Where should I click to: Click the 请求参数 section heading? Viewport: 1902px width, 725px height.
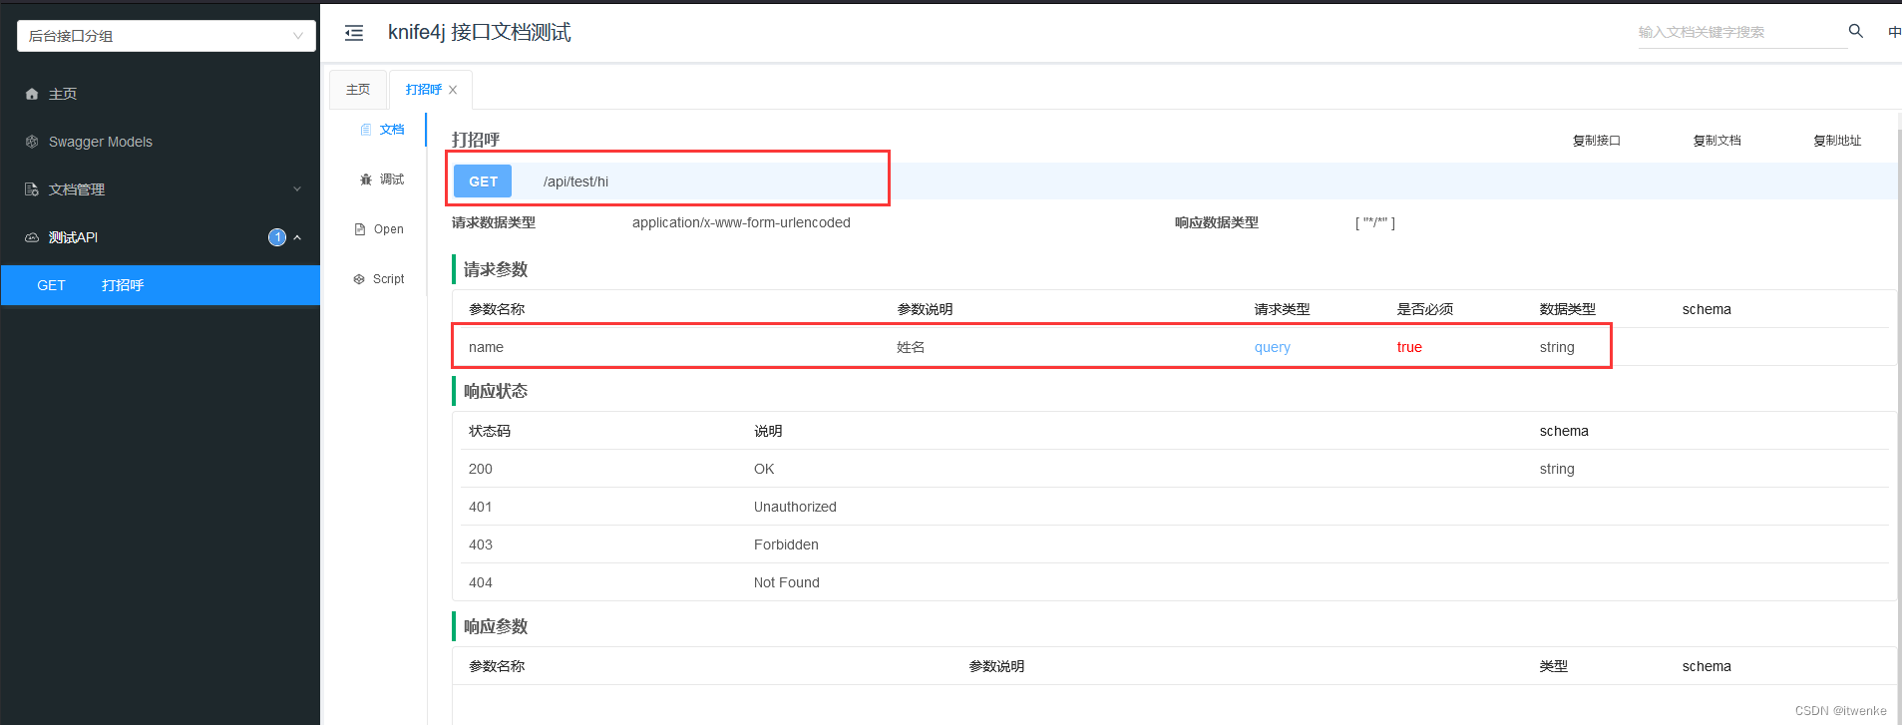(x=496, y=269)
